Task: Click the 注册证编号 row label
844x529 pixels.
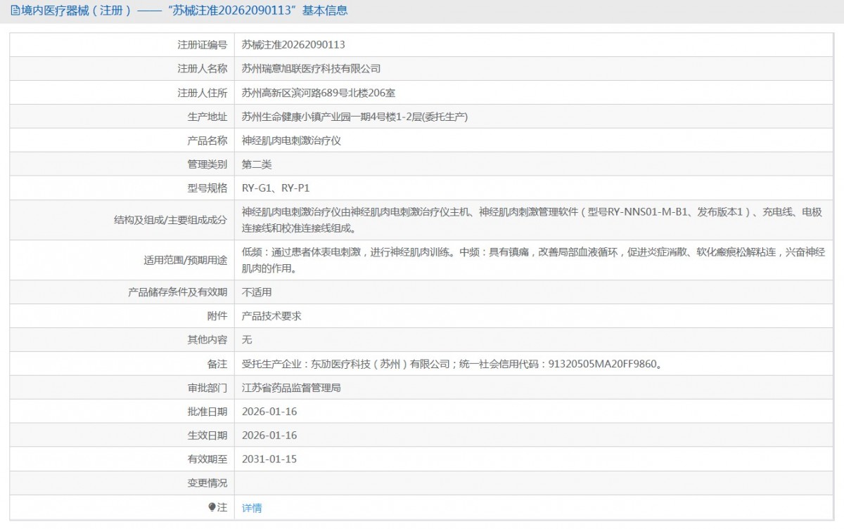Action: pos(203,44)
